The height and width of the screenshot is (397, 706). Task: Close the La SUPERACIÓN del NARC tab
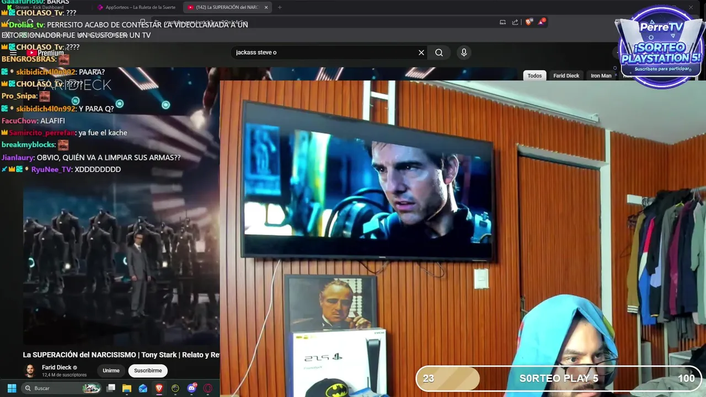(266, 7)
